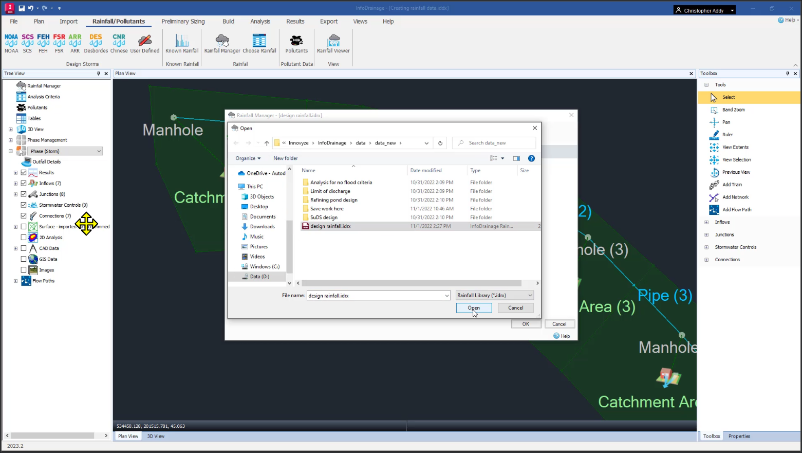This screenshot has height=453, width=802.
Task: Expand the Stormwater Controls group in Toolbox
Action: click(706, 247)
